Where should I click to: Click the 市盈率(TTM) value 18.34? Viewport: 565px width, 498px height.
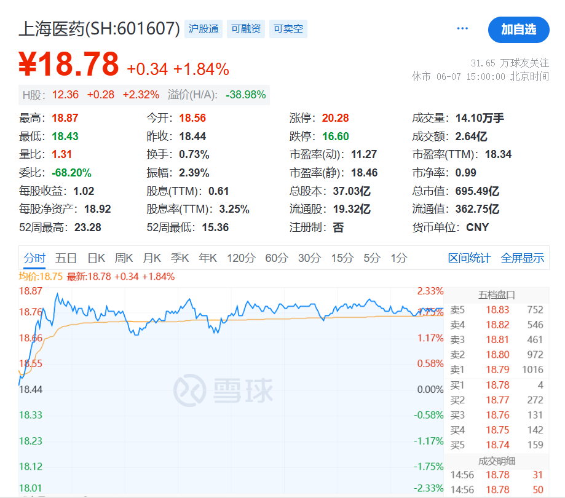[x=499, y=154]
